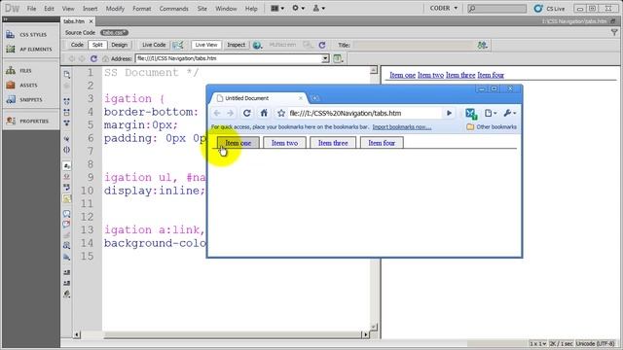Click the Chrome home button

coord(264,113)
